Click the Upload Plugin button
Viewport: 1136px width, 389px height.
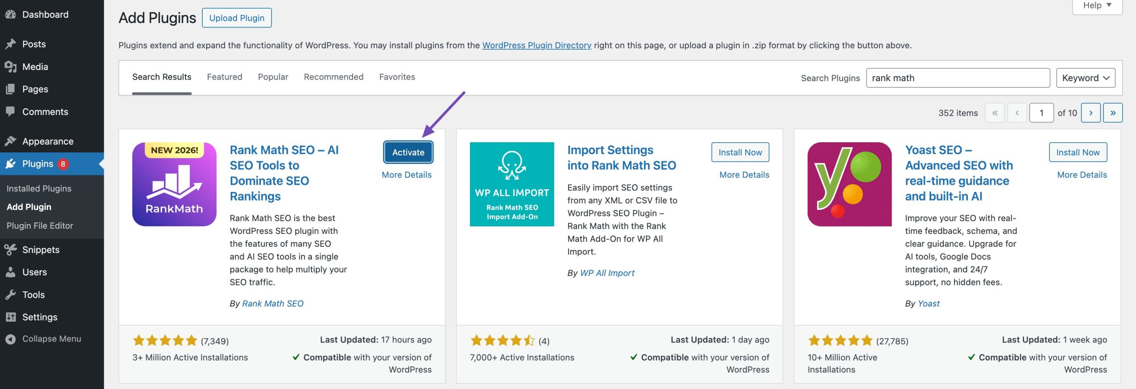point(237,18)
